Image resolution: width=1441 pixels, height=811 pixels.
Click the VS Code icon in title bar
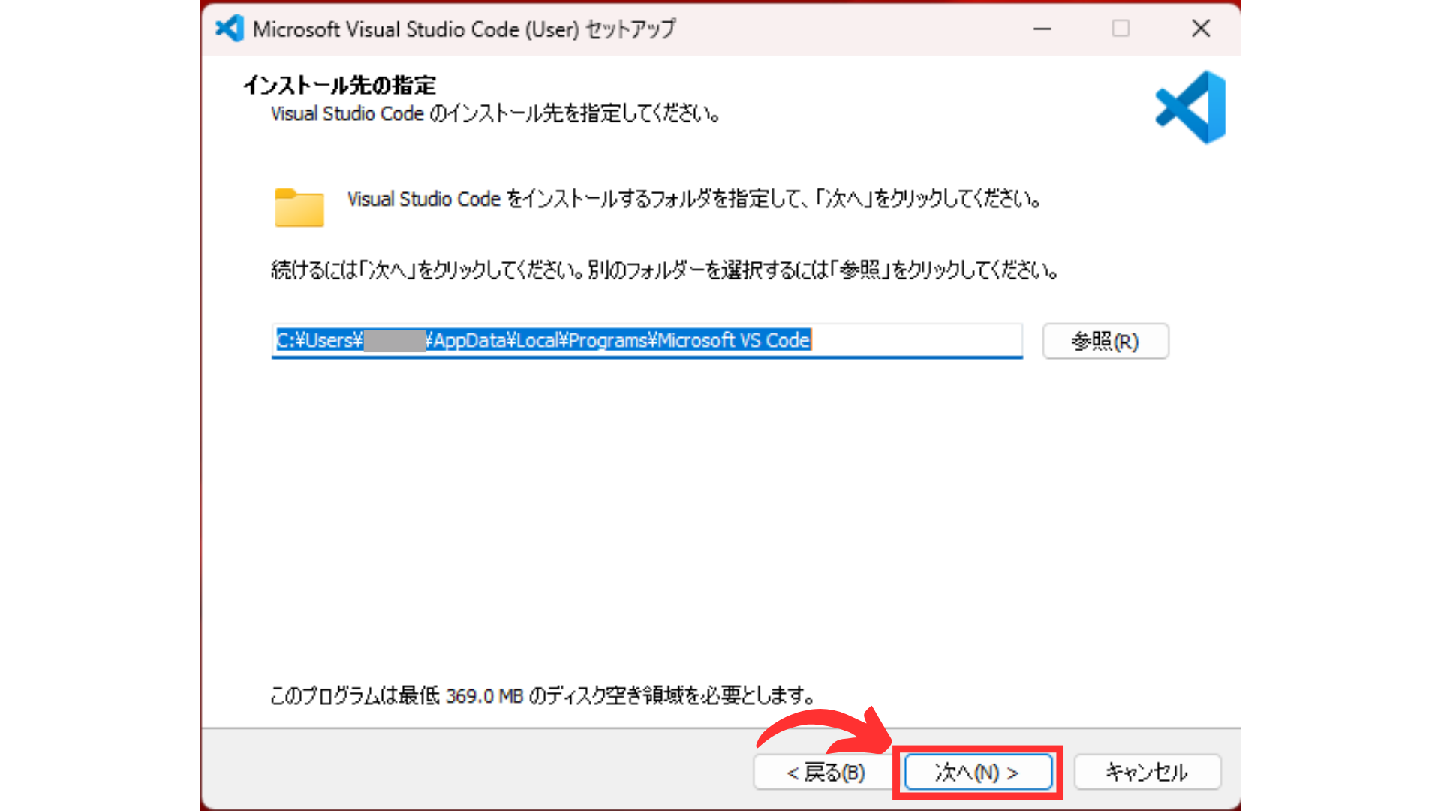tap(230, 29)
